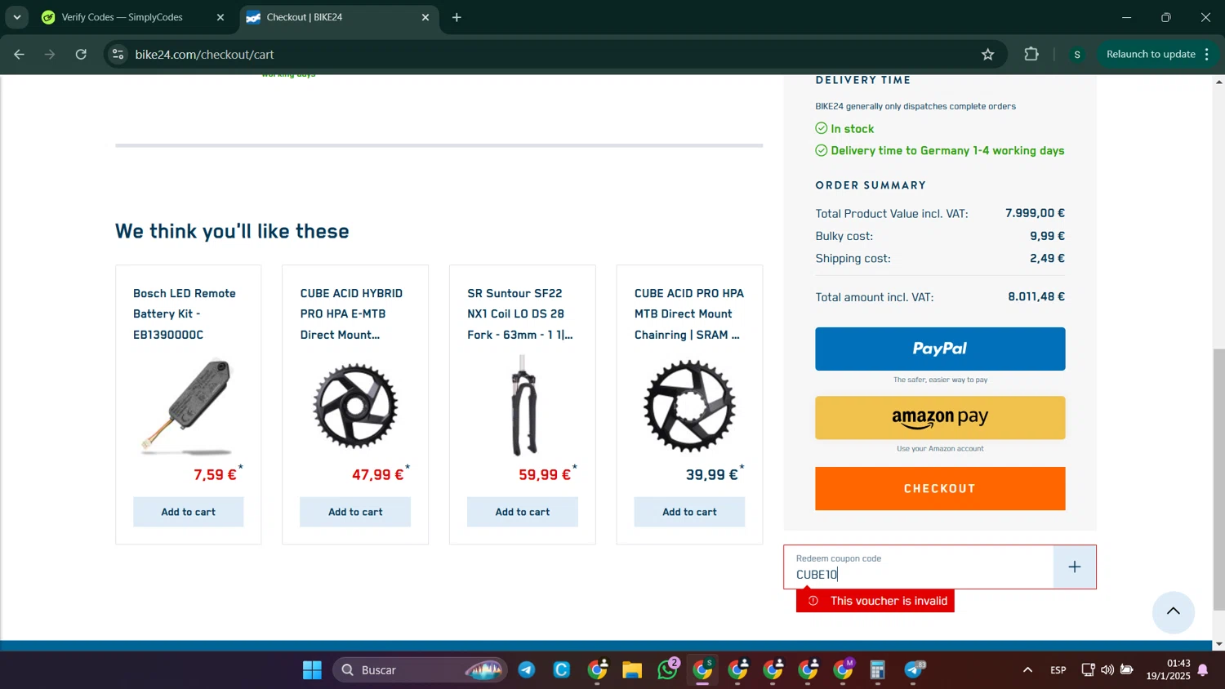
Task: Open SR Suntour SF22 NX1 Coil title link
Action: (x=520, y=314)
